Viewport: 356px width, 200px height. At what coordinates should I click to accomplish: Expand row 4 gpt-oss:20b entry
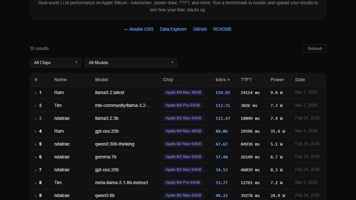coord(36,131)
